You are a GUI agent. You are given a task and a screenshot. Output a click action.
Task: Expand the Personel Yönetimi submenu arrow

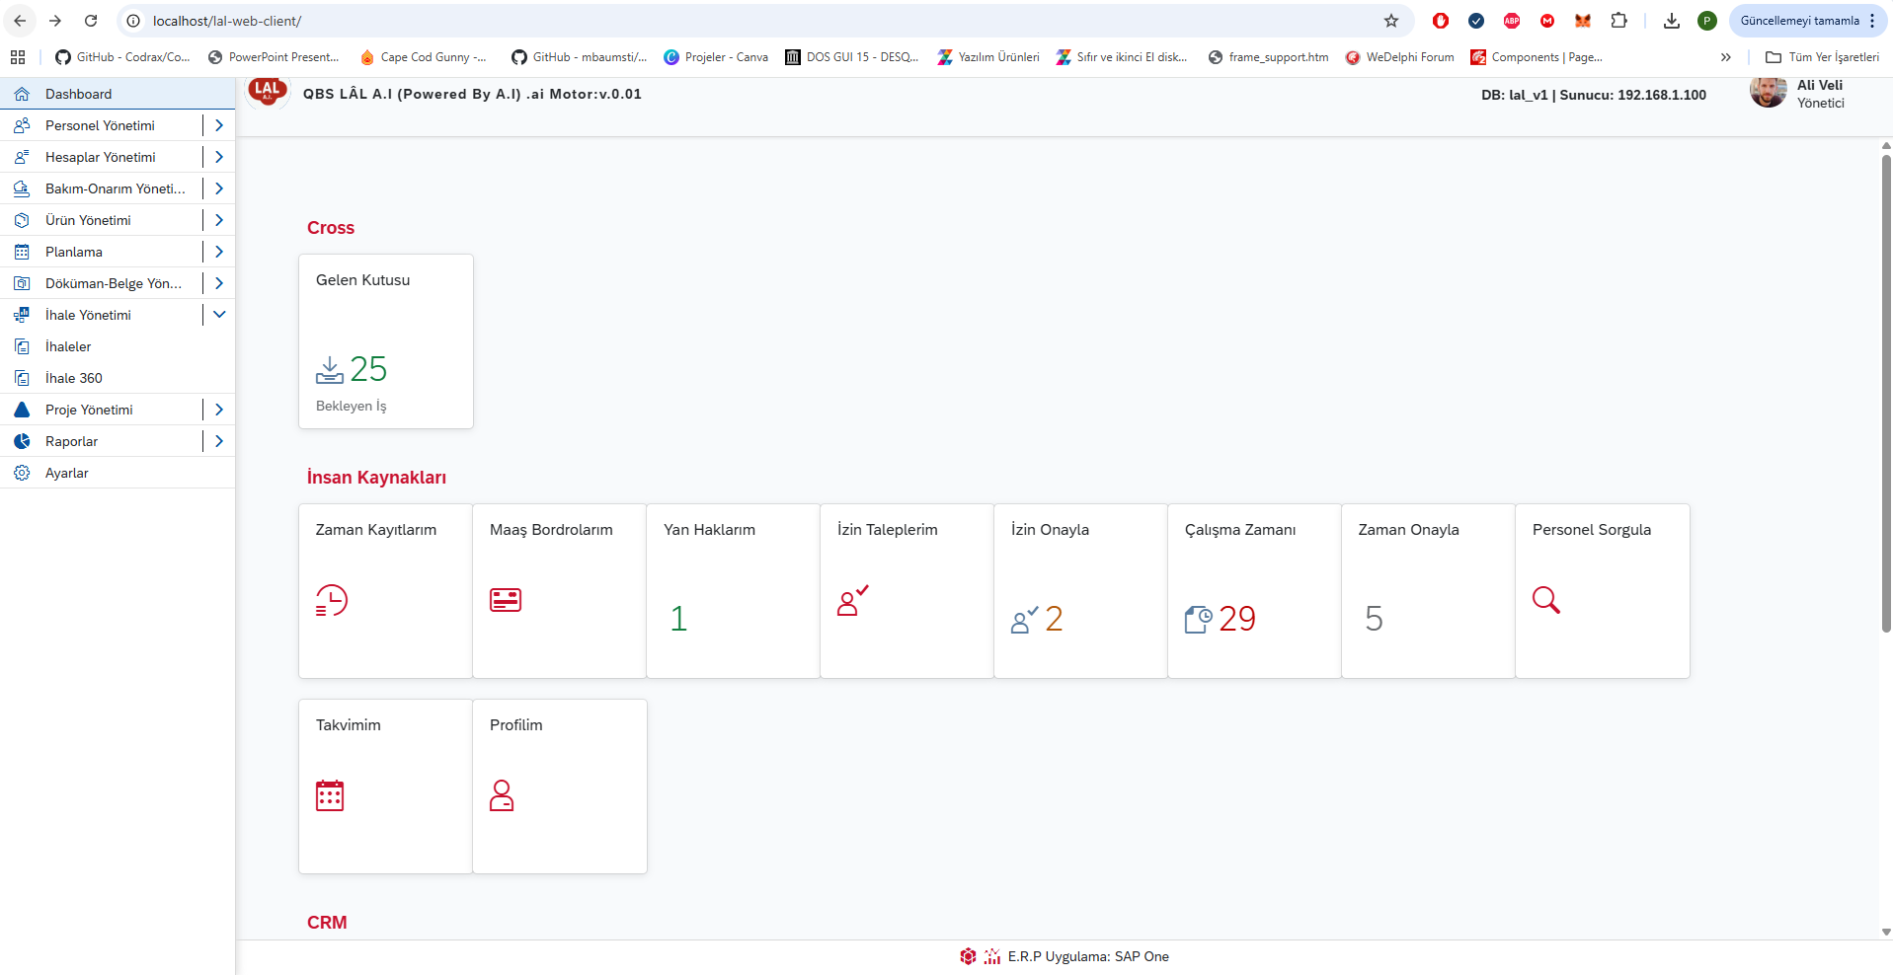click(219, 125)
